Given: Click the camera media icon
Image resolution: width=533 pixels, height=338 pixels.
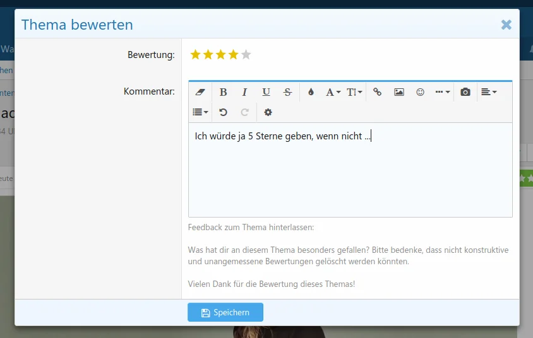Looking at the screenshot, I should tap(465, 92).
